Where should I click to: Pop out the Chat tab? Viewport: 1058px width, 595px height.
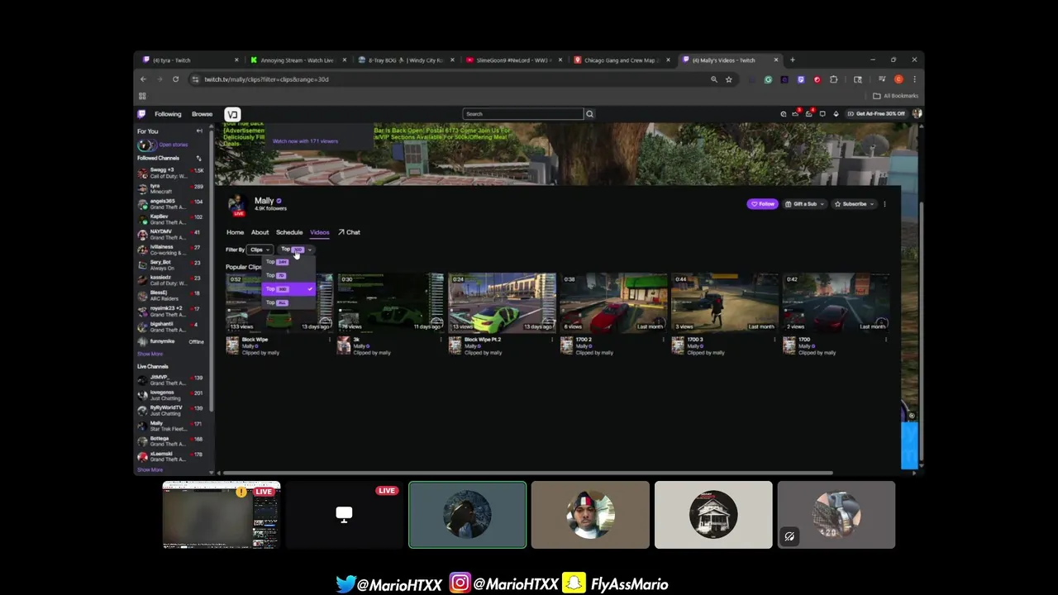pos(349,232)
